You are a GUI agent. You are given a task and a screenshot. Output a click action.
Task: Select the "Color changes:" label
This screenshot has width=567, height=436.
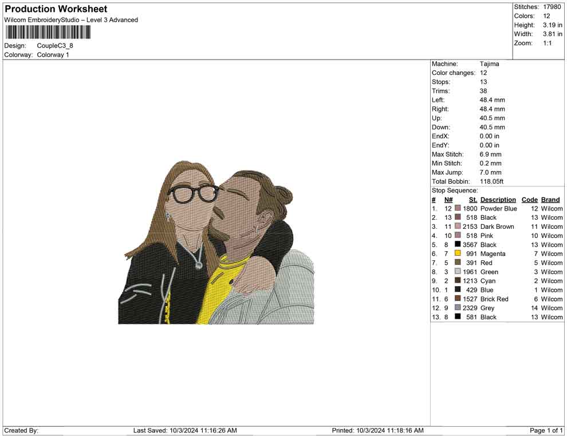coord(454,73)
